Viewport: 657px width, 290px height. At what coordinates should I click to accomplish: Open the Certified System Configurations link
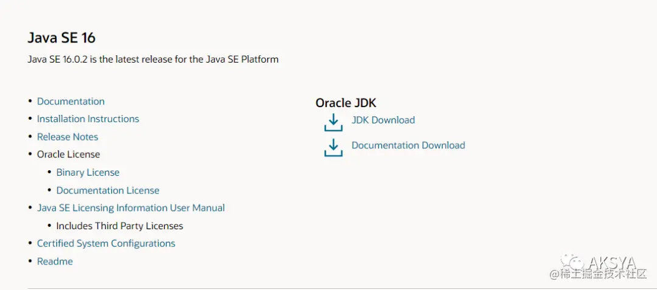106,243
